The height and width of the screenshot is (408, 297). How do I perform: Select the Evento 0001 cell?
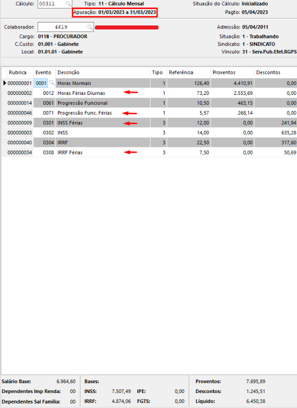[41, 83]
